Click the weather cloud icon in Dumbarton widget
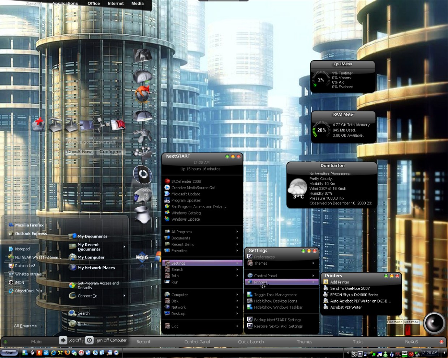Screen dimensions: 448x358 point(298,187)
